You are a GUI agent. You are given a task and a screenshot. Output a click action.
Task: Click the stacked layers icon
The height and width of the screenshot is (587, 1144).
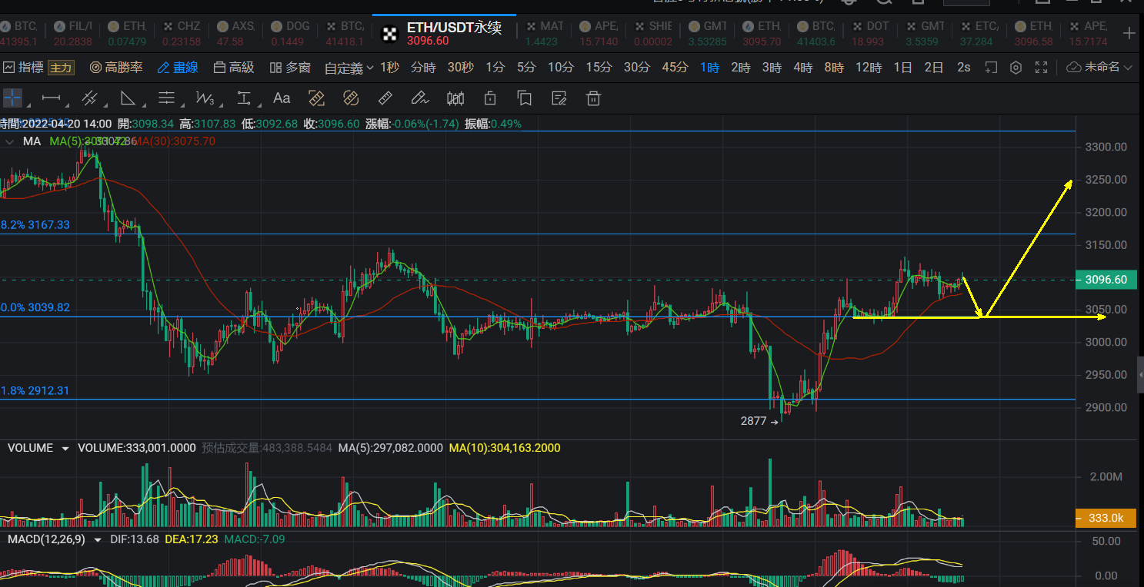525,98
